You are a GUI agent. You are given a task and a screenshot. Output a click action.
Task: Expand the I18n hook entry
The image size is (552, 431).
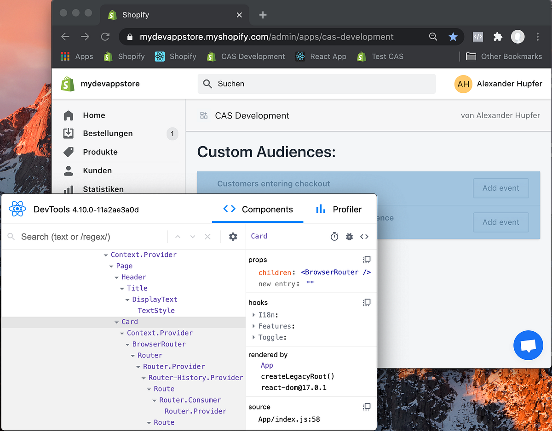(x=253, y=315)
